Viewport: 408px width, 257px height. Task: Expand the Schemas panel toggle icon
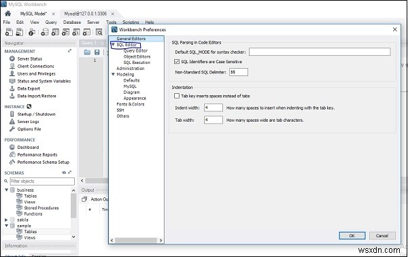click(70, 173)
